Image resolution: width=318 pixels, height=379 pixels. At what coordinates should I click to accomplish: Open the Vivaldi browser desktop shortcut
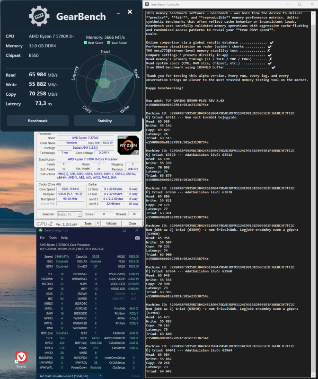click(21, 360)
